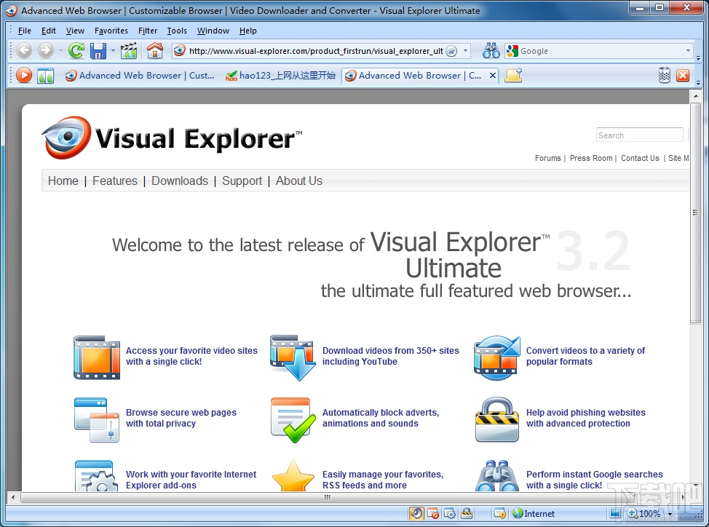This screenshot has height=527, width=709.
Task: Click the phishing protection padlock image
Action: [x=497, y=419]
